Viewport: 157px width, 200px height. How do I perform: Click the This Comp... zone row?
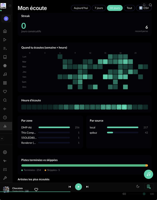[50, 132]
